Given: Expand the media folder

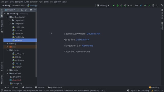Looking at the screenshot, I should 7,70.
